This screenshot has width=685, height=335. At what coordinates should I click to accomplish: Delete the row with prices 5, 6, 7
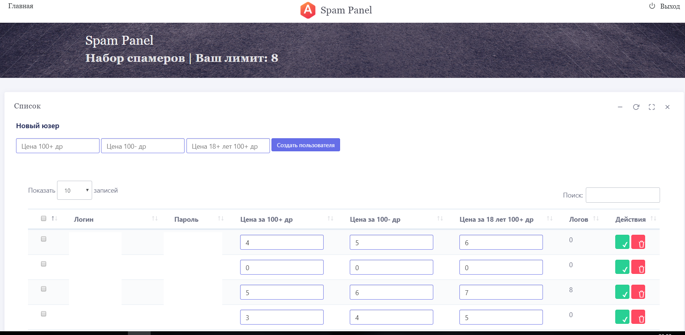point(638,292)
